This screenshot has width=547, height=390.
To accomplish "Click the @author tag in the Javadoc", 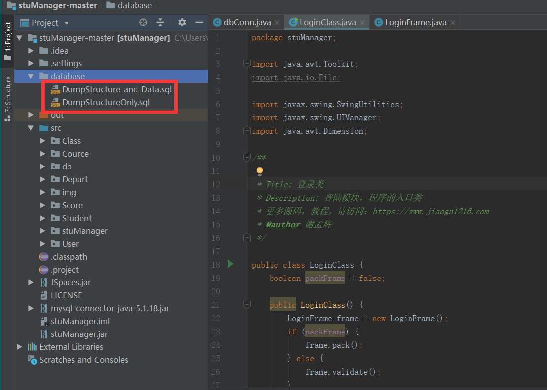I will point(283,225).
